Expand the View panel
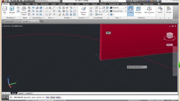Viewport: 180px width, 101px height. pos(118,18)
